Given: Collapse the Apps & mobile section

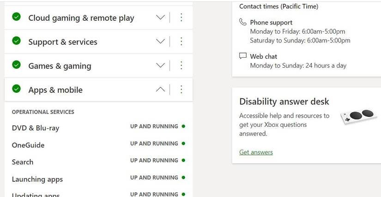Looking at the screenshot, I should pyautogui.click(x=160, y=90).
